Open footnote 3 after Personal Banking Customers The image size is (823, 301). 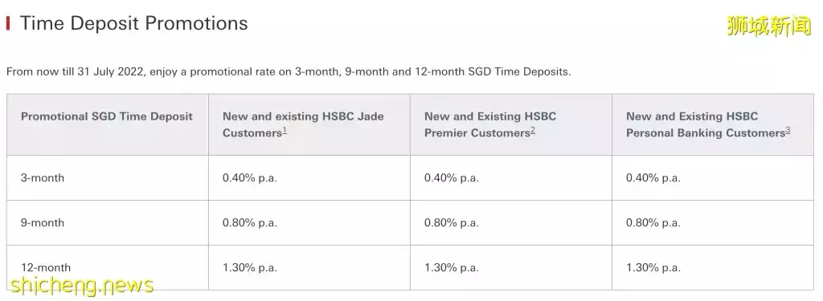[788, 131]
